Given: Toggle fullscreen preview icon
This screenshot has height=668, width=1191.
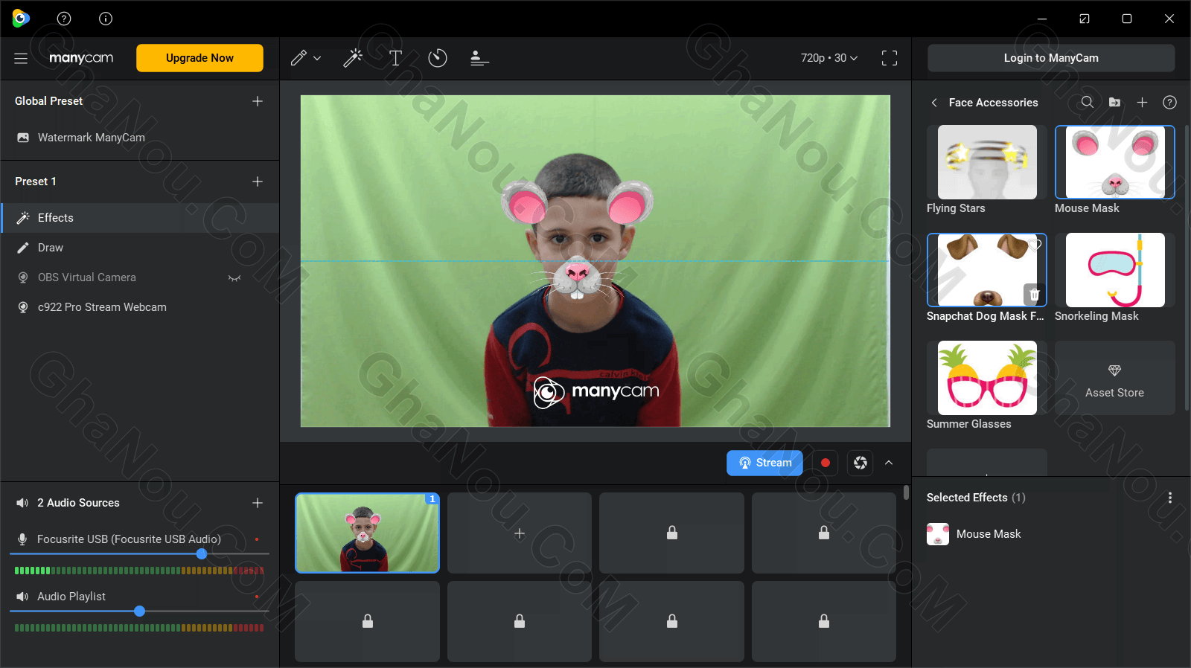Looking at the screenshot, I should (x=890, y=58).
